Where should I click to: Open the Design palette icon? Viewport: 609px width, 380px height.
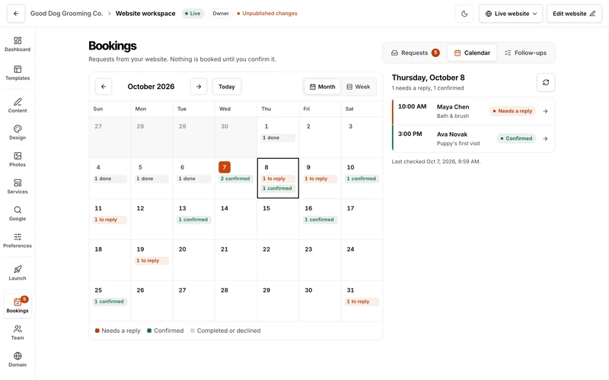click(x=18, y=132)
